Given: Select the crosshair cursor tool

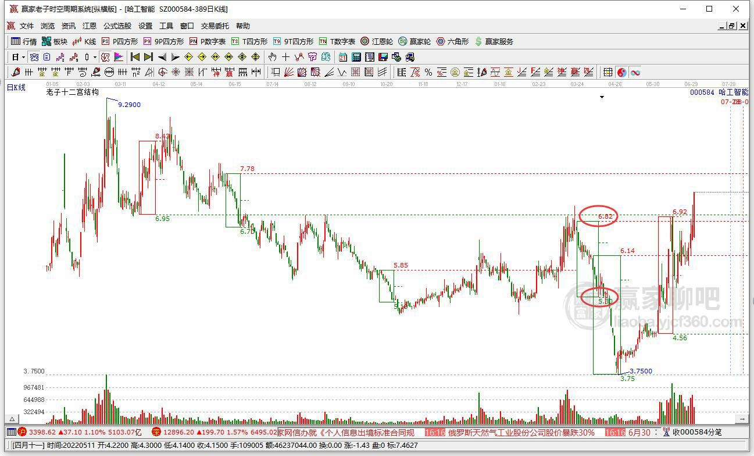Looking at the screenshot, I should (285, 57).
